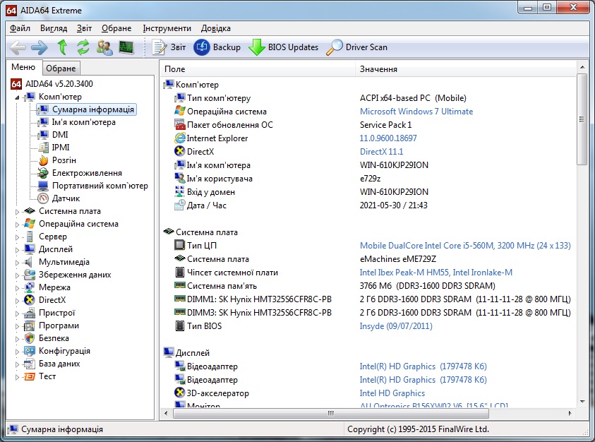Collapse the Комп'ютер tree node
The height and width of the screenshot is (442, 595).
17,97
